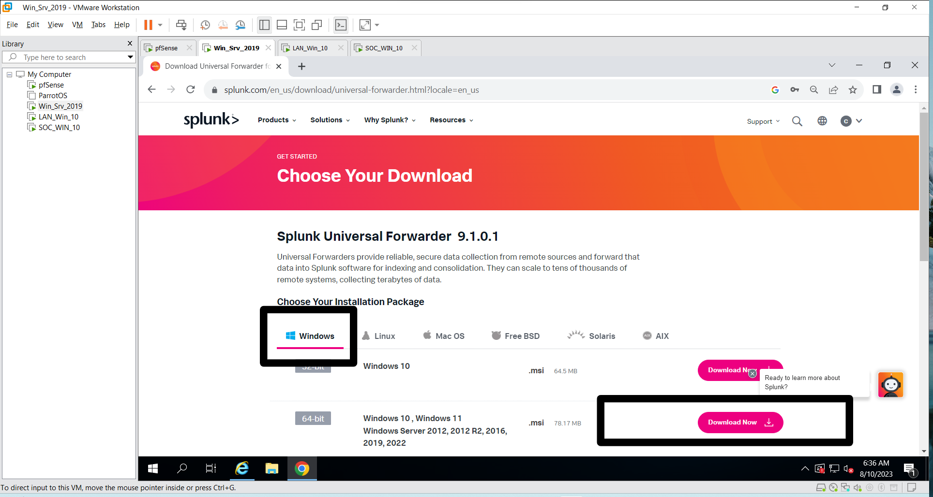
Task: Open the Splunk language globe icon
Action: click(822, 121)
